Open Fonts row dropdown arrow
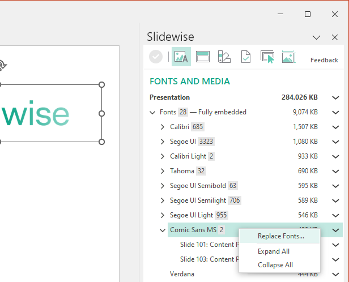This screenshot has width=349, height=282. click(335, 112)
